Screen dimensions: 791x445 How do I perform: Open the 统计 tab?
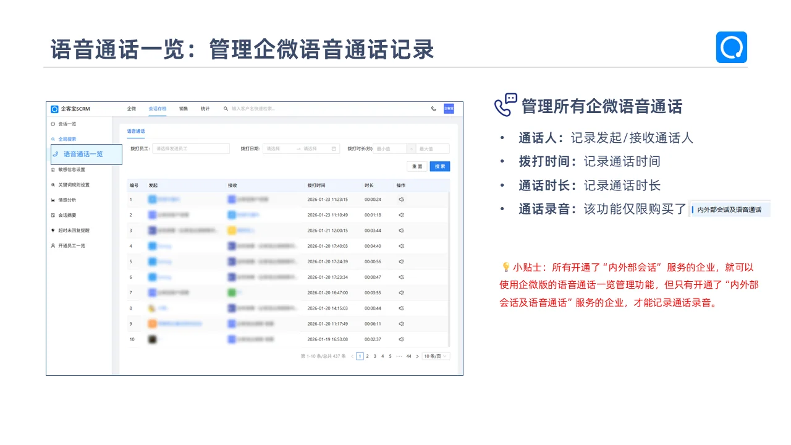(205, 109)
